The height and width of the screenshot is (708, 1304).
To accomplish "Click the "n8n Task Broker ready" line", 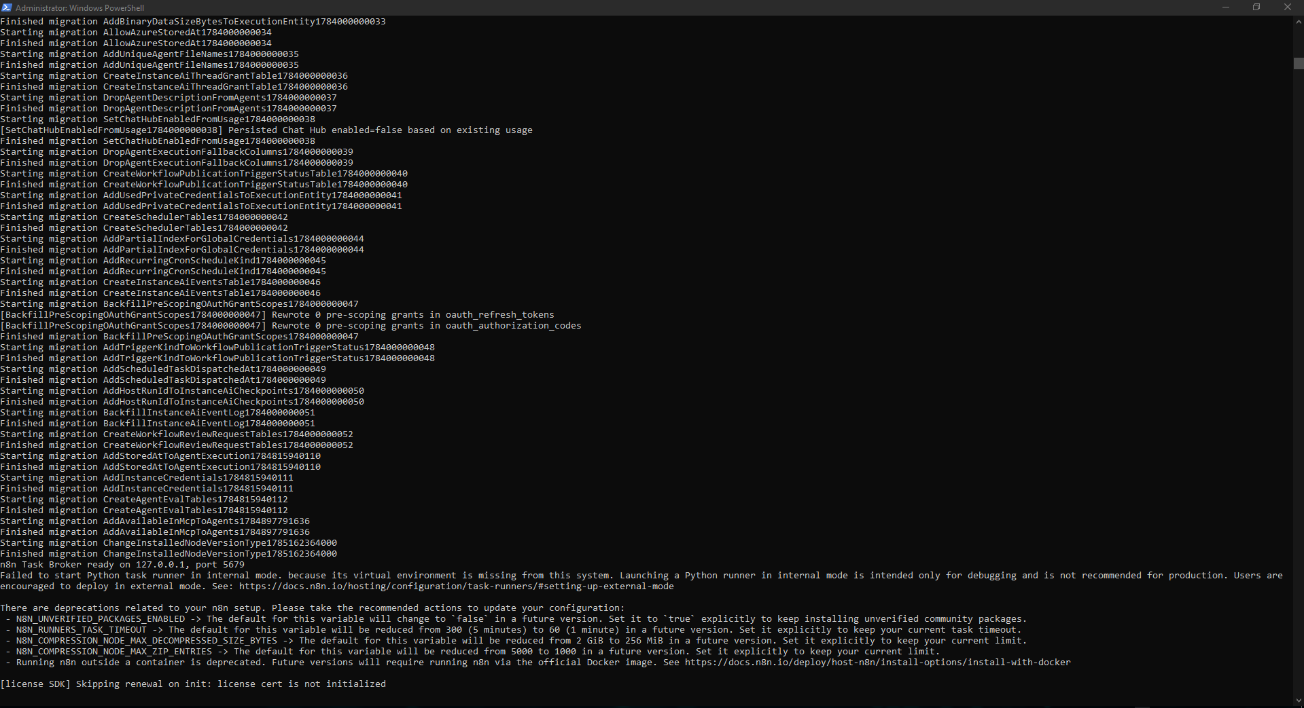I will coord(122,565).
